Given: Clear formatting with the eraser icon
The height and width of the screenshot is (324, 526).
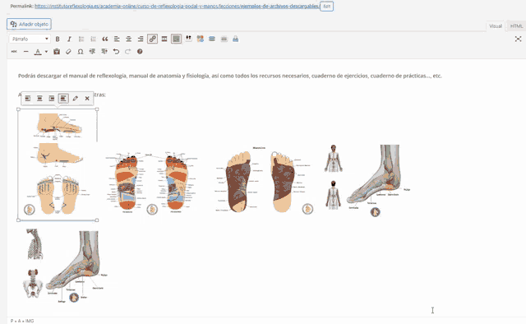Looking at the screenshot, I should tap(68, 51).
